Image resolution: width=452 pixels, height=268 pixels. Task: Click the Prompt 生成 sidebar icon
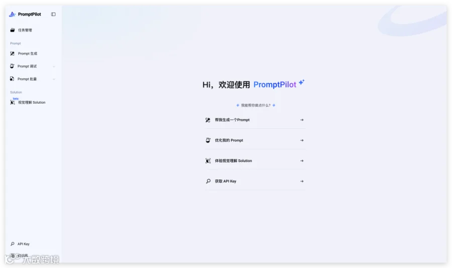(x=13, y=53)
